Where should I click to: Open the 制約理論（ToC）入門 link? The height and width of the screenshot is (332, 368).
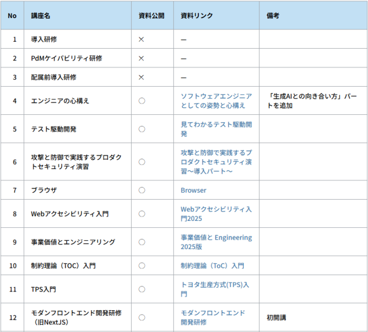[213, 266]
